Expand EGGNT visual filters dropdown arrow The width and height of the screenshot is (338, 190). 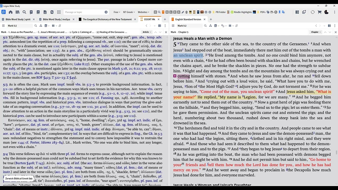pos(49,26)
